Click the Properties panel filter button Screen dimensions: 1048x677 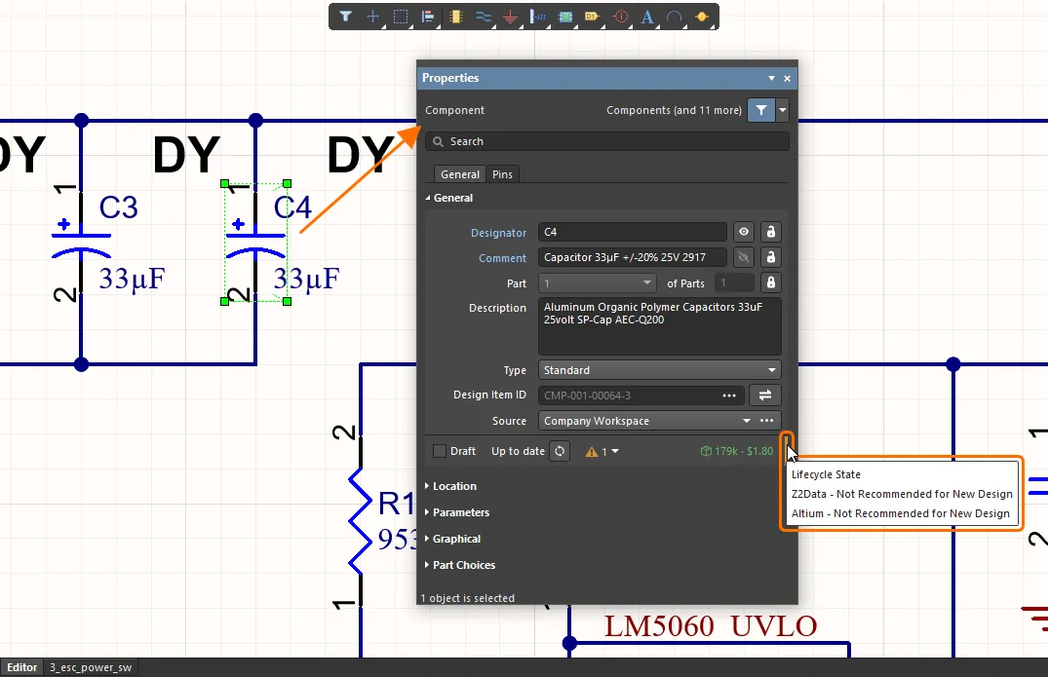pos(760,110)
